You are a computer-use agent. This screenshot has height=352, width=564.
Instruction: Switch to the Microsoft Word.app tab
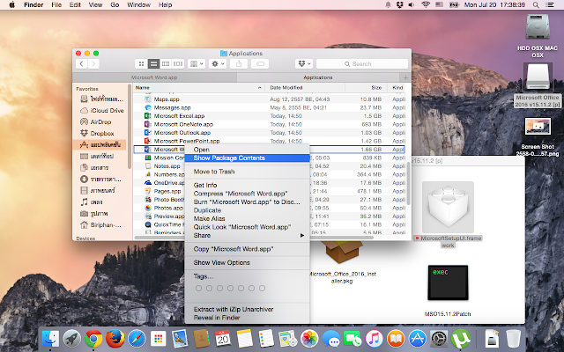click(154, 77)
